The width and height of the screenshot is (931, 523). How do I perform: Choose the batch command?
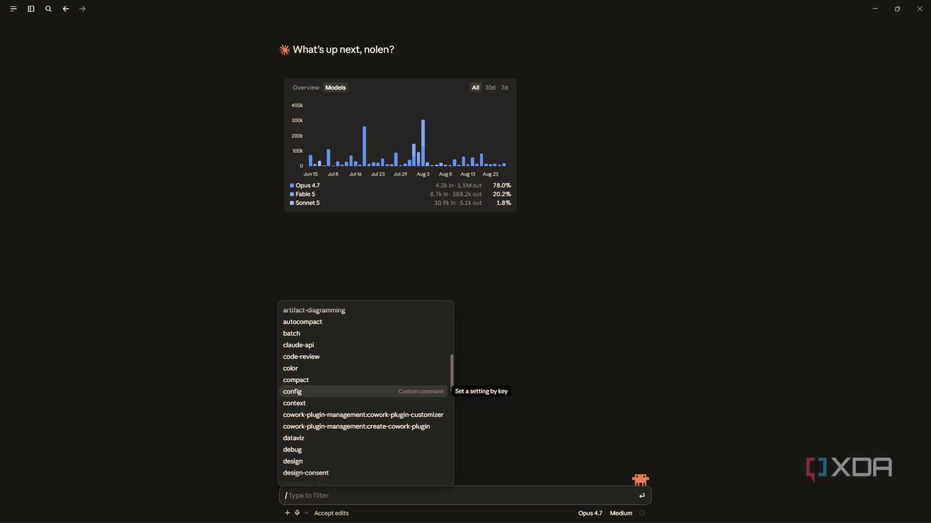(364, 333)
